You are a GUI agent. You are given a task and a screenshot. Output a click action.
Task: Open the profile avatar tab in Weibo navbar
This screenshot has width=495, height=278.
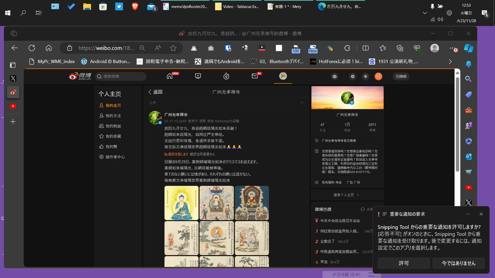click(283, 76)
